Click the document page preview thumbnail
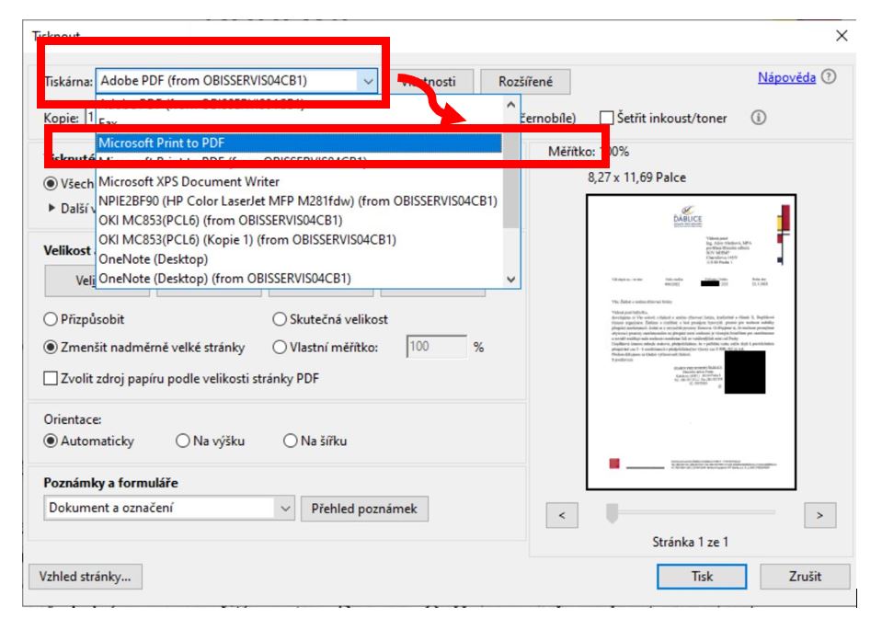The height and width of the screenshot is (630, 882). point(692,342)
